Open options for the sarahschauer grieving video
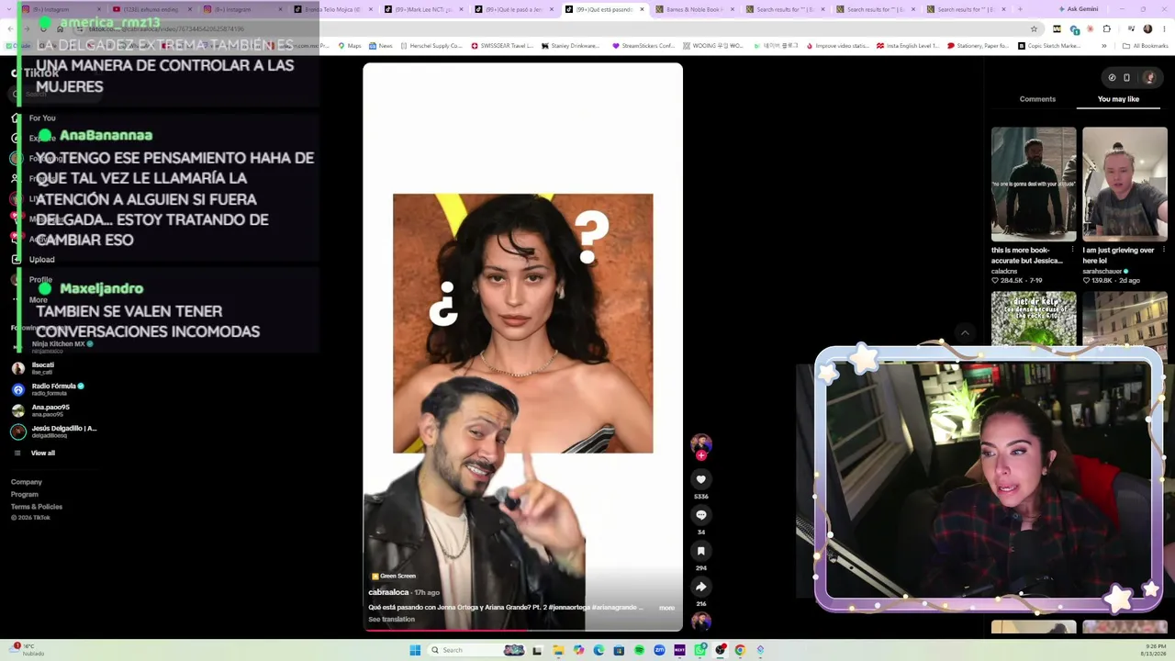Image resolution: width=1175 pixels, height=661 pixels. coord(1164,250)
